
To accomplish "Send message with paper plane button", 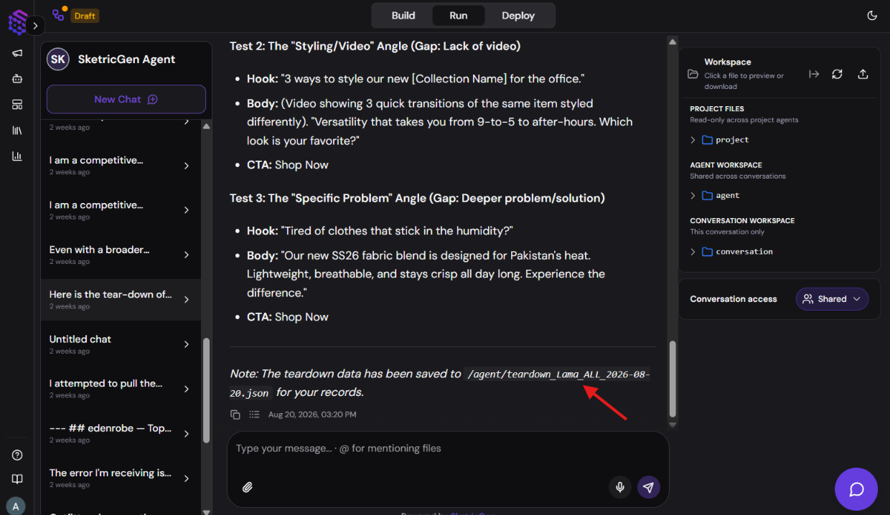I will (x=649, y=487).
